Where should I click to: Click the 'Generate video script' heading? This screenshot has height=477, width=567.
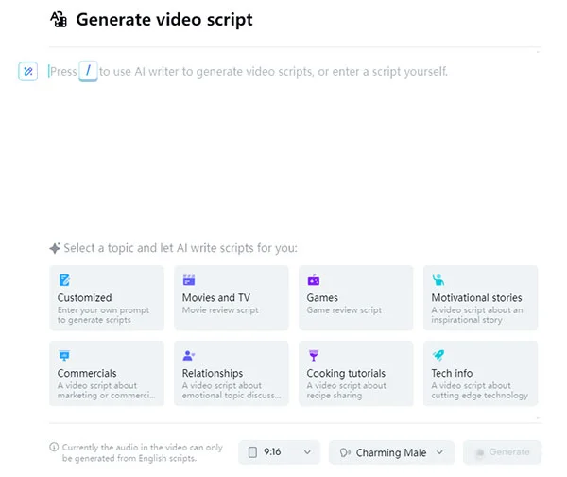pyautogui.click(x=164, y=20)
